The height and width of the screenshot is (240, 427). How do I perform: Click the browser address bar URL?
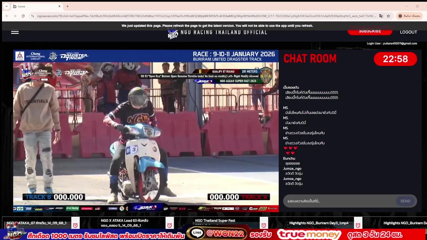206,16
